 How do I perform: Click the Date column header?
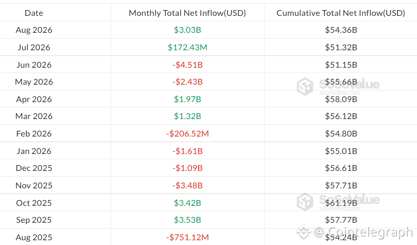(34, 13)
